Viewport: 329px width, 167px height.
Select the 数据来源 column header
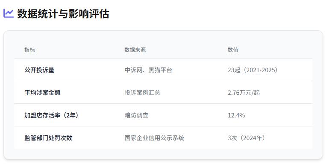pos(135,50)
